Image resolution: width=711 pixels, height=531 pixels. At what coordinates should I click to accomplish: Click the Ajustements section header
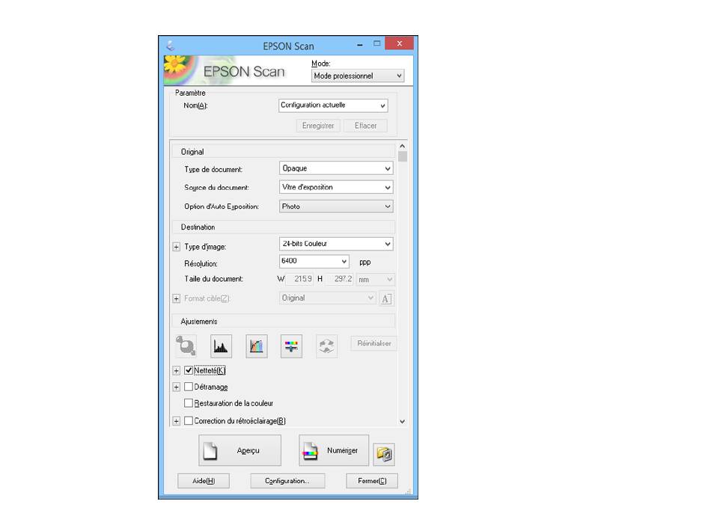pos(283,322)
